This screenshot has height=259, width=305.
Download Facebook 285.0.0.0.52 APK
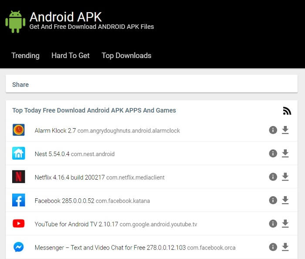point(285,200)
